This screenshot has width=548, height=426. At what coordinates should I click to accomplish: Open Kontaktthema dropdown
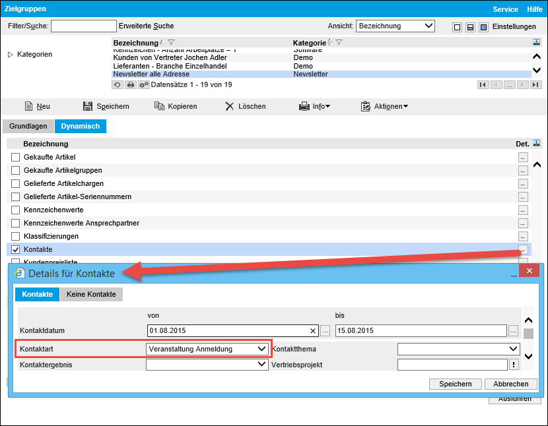(458, 350)
